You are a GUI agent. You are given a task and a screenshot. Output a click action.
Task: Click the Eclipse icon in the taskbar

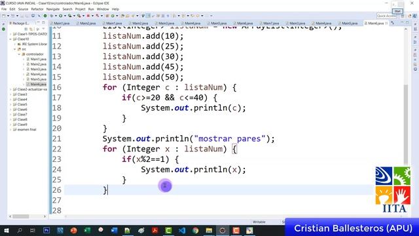pyautogui.click(x=223, y=230)
